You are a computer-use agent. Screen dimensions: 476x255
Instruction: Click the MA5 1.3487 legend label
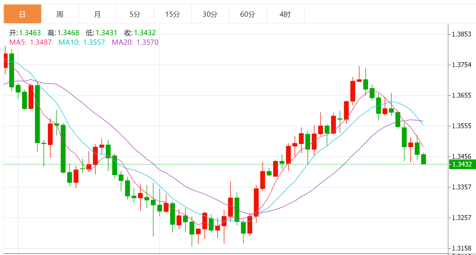click(x=30, y=42)
